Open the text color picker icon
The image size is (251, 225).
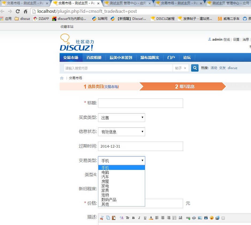(151, 218)
